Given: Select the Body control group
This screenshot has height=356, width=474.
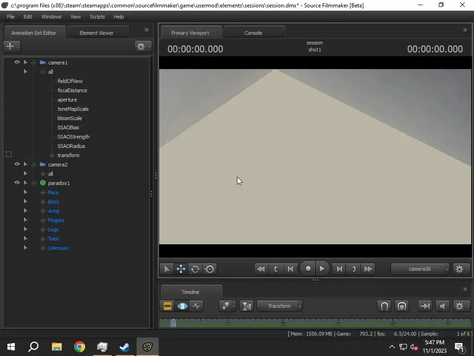Looking at the screenshot, I should (x=54, y=202).
